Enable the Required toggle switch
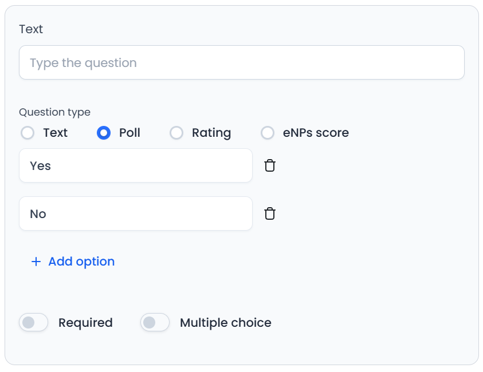 pyautogui.click(x=34, y=323)
